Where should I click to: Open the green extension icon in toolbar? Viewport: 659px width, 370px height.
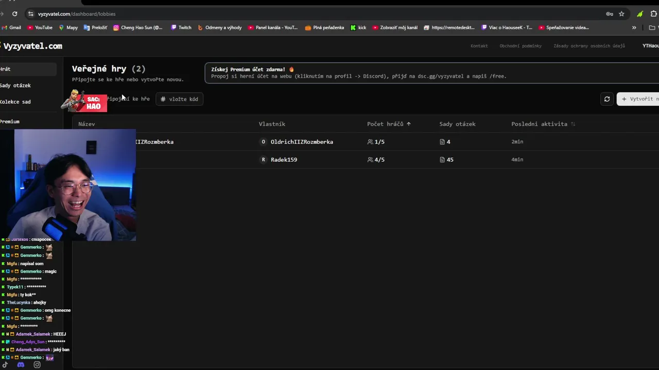pos(640,14)
